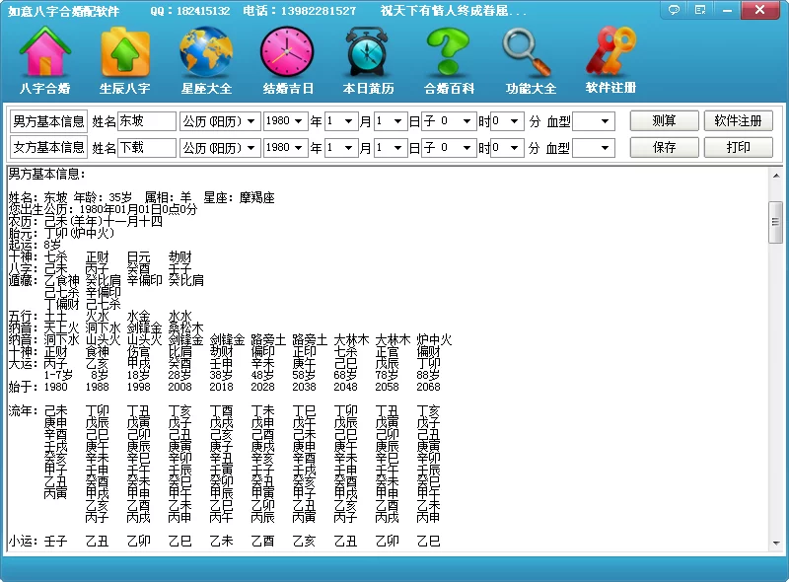Click the results pane vertical scrollbar
789x582 pixels.
(x=775, y=355)
